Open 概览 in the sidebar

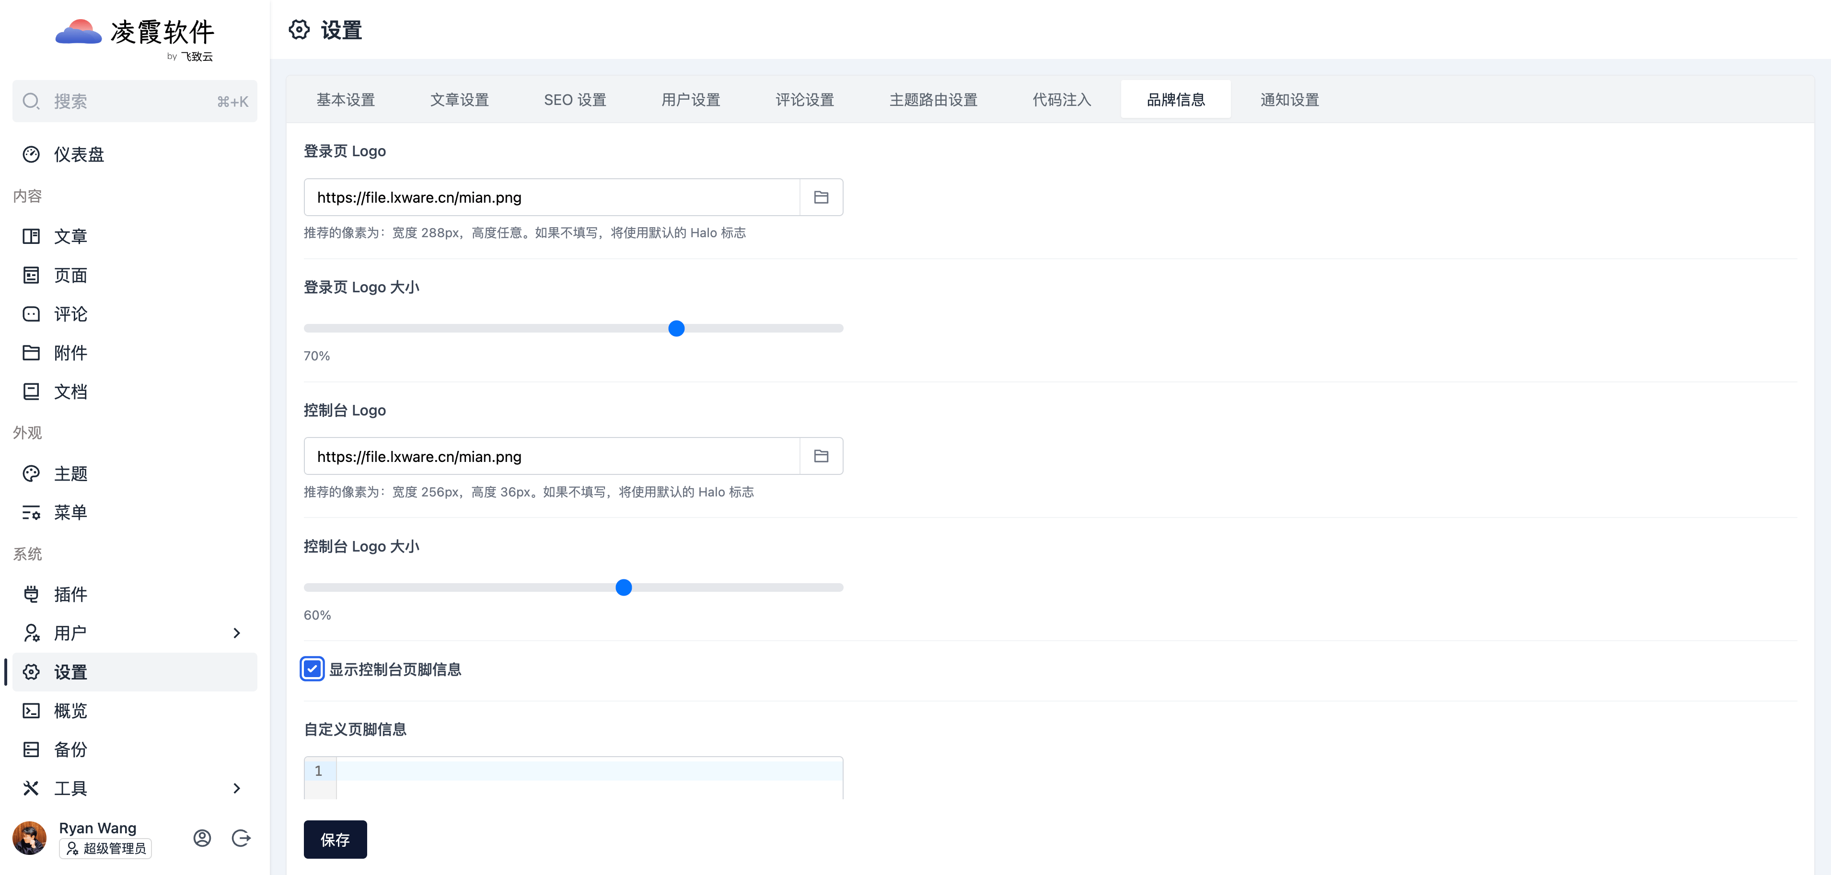click(134, 711)
